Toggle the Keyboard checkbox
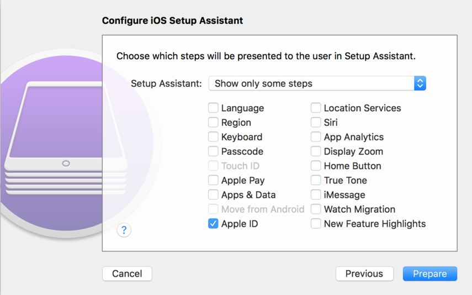Image resolution: width=472 pixels, height=295 pixels. click(x=213, y=137)
